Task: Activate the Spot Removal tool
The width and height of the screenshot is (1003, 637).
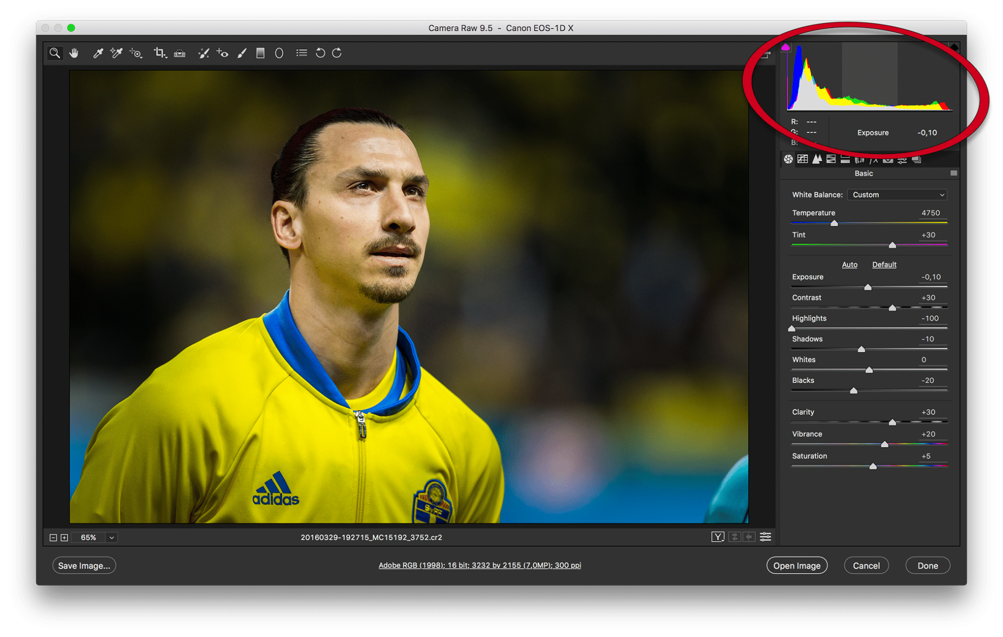Action: coord(203,53)
